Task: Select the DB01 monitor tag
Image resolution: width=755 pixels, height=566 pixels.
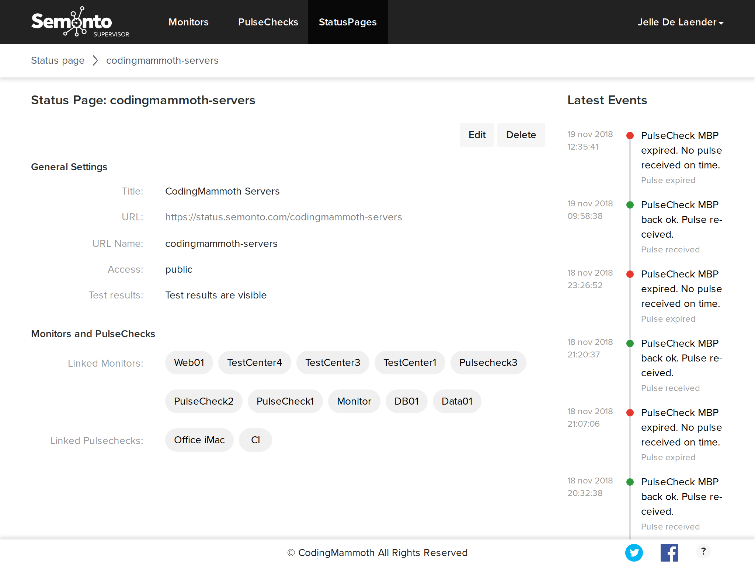Action: pyautogui.click(x=407, y=401)
